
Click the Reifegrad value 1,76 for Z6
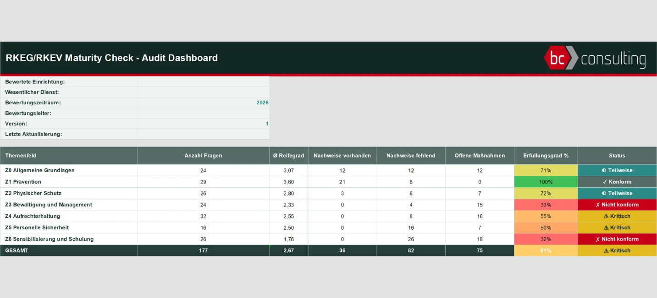(288, 239)
